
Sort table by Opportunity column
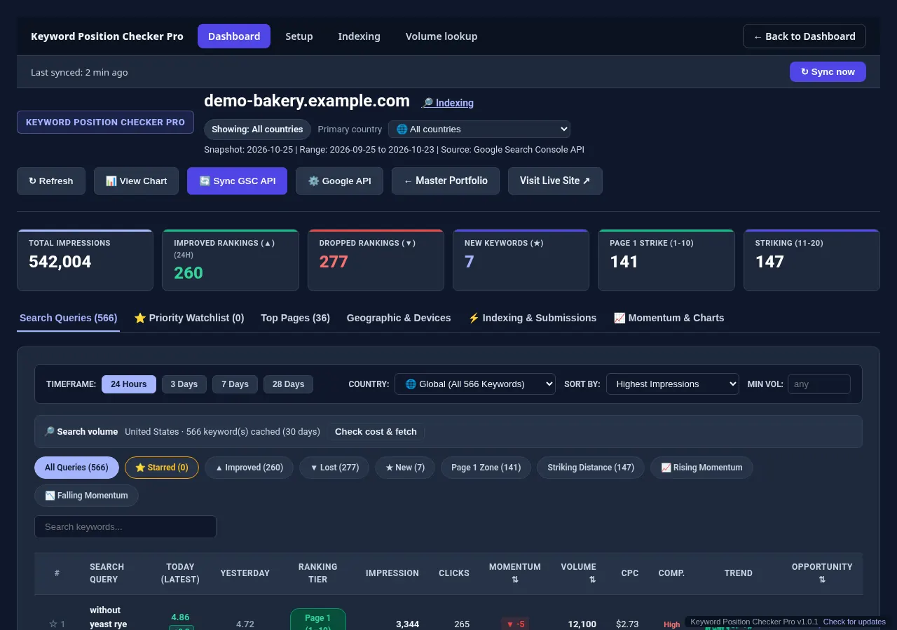[x=822, y=573]
